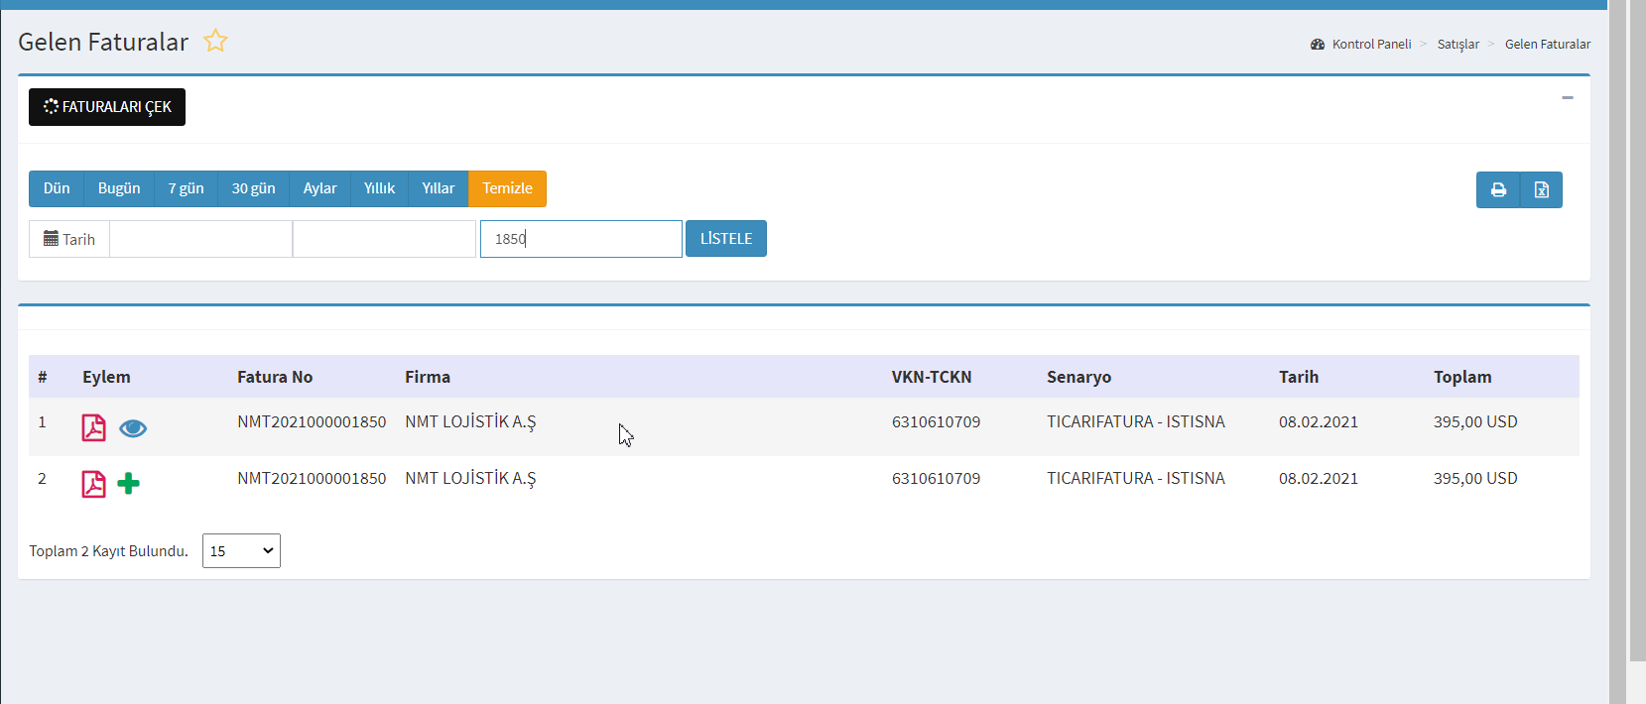Select the 30 gün filter

253,188
